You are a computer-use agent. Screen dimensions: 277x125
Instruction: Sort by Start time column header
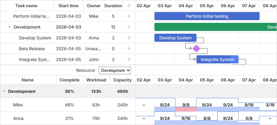coord(68,6)
